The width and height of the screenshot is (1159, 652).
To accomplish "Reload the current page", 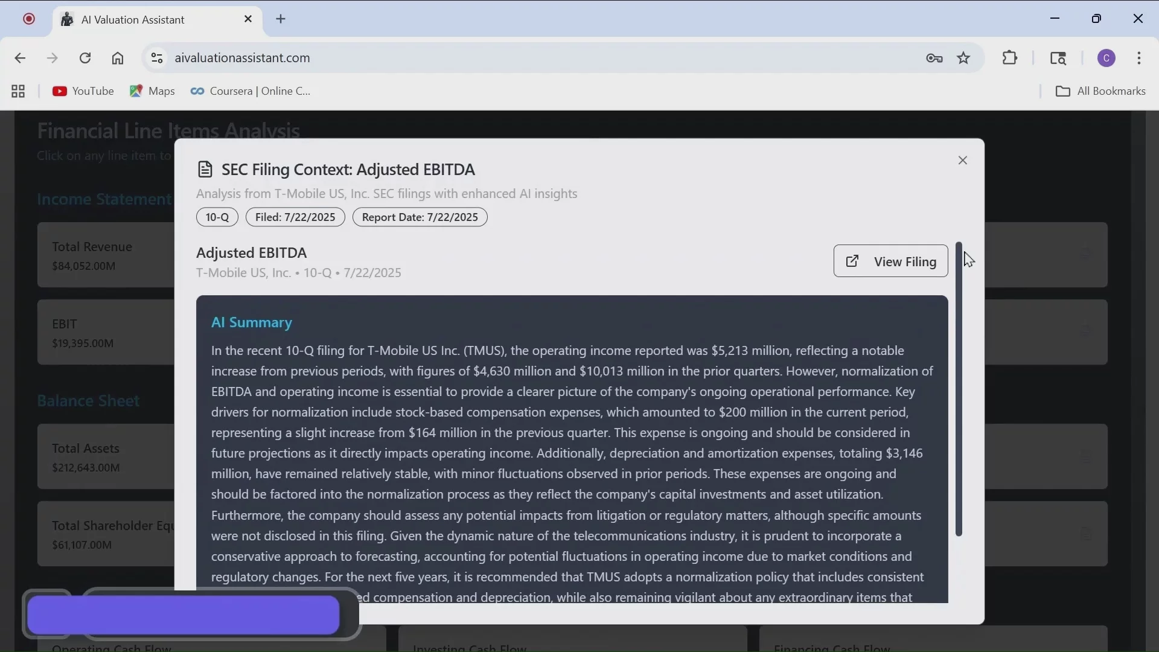I will click(86, 58).
